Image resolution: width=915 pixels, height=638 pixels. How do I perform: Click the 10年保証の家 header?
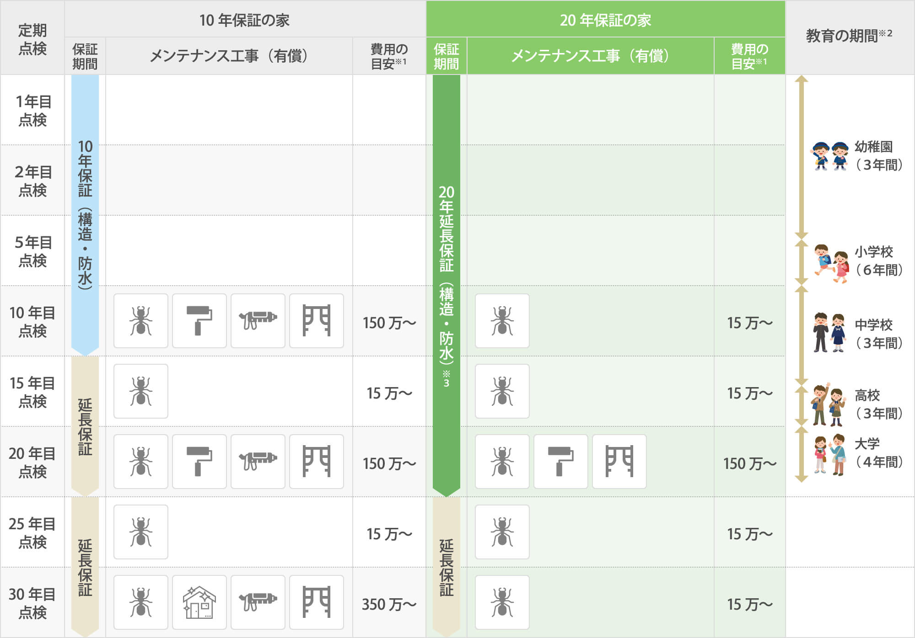click(x=245, y=20)
